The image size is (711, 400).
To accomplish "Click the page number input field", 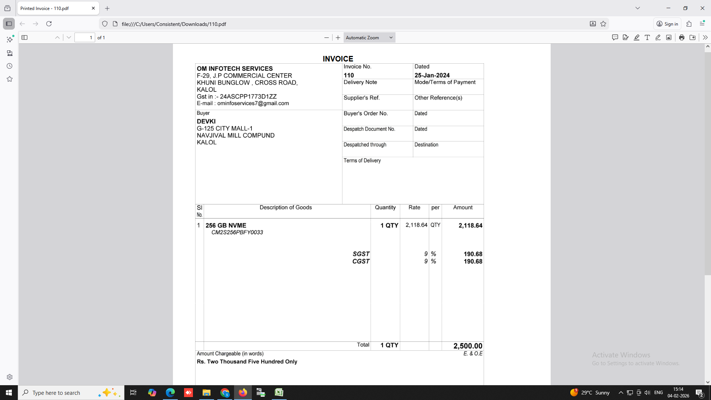I will pyautogui.click(x=85, y=37).
